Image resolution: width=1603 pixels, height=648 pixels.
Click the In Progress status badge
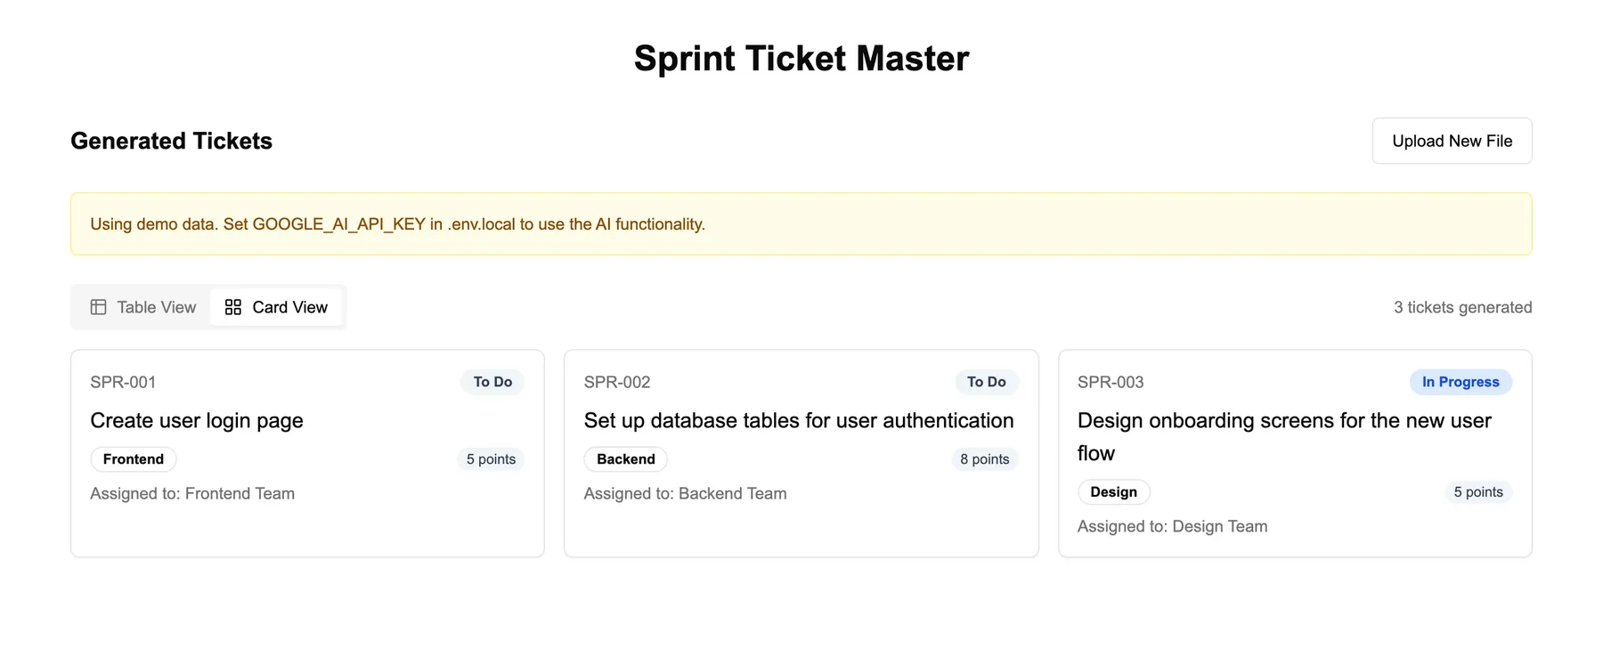point(1461,382)
